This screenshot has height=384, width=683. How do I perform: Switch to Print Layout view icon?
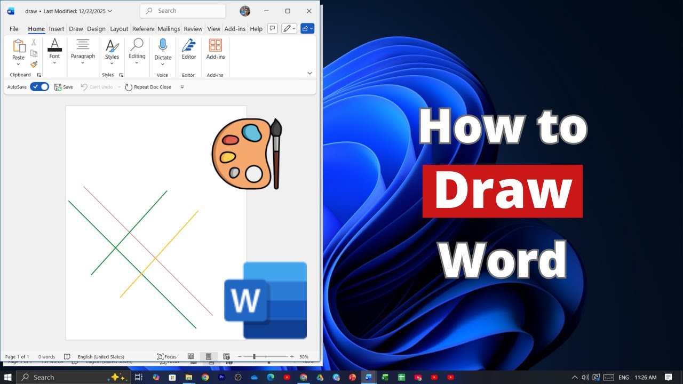tap(209, 356)
